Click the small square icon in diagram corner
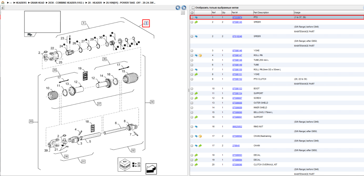 pos(183,13)
